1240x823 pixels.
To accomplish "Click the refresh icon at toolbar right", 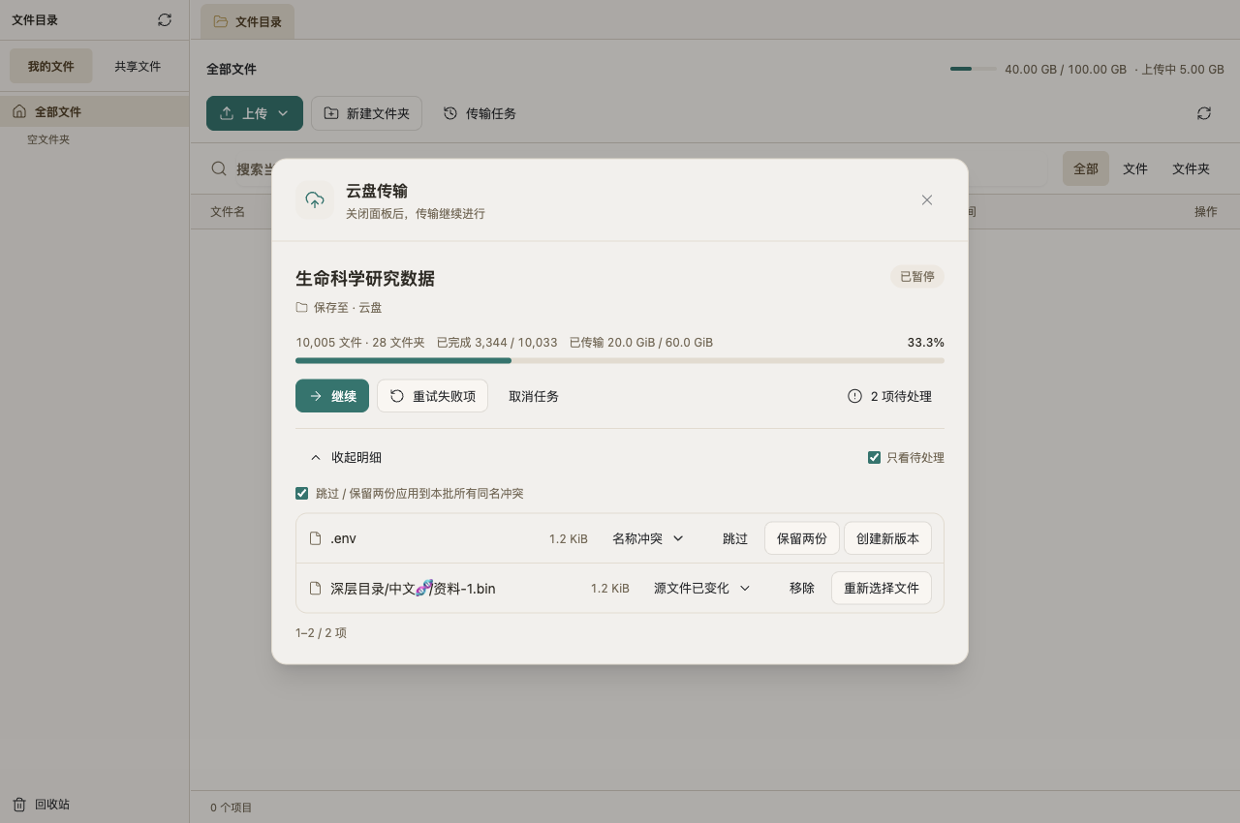I will click(1204, 113).
